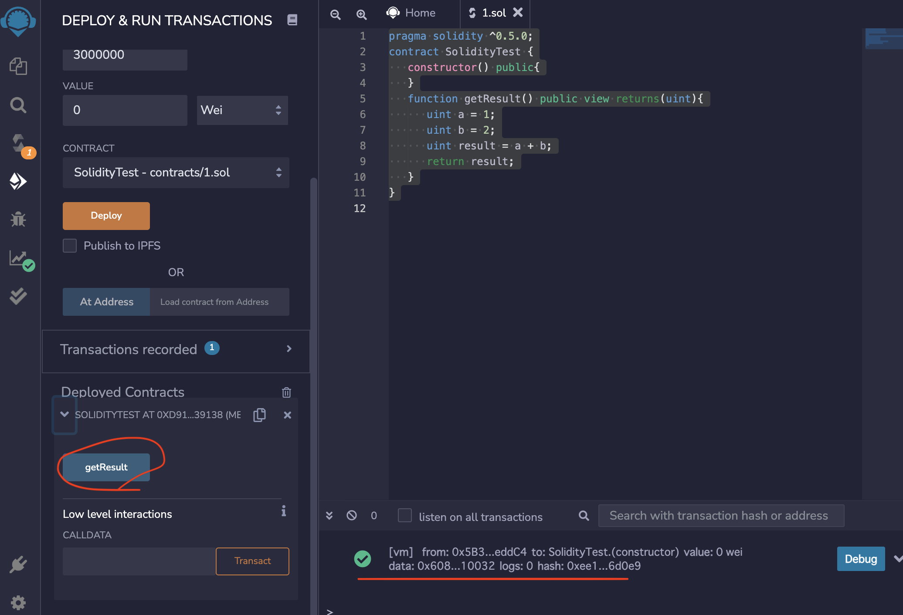Click the zoom in magnifier icon

pyautogui.click(x=361, y=14)
